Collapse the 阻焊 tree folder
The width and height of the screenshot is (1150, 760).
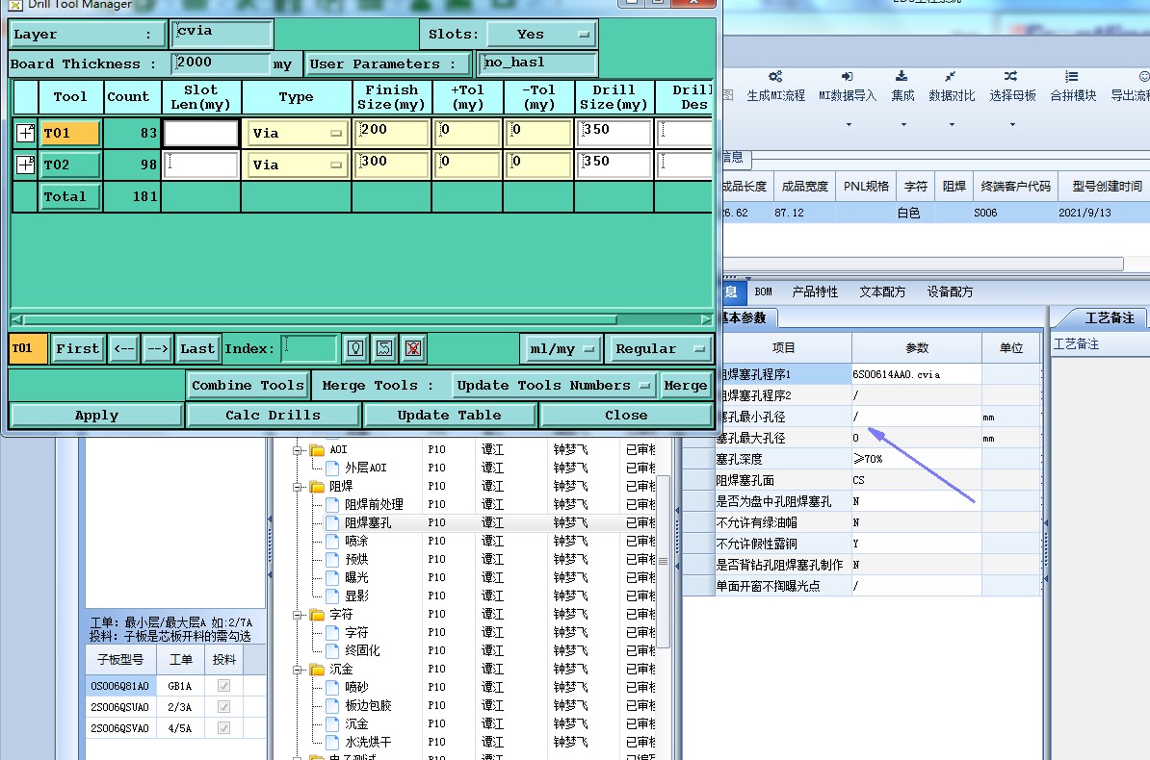298,487
